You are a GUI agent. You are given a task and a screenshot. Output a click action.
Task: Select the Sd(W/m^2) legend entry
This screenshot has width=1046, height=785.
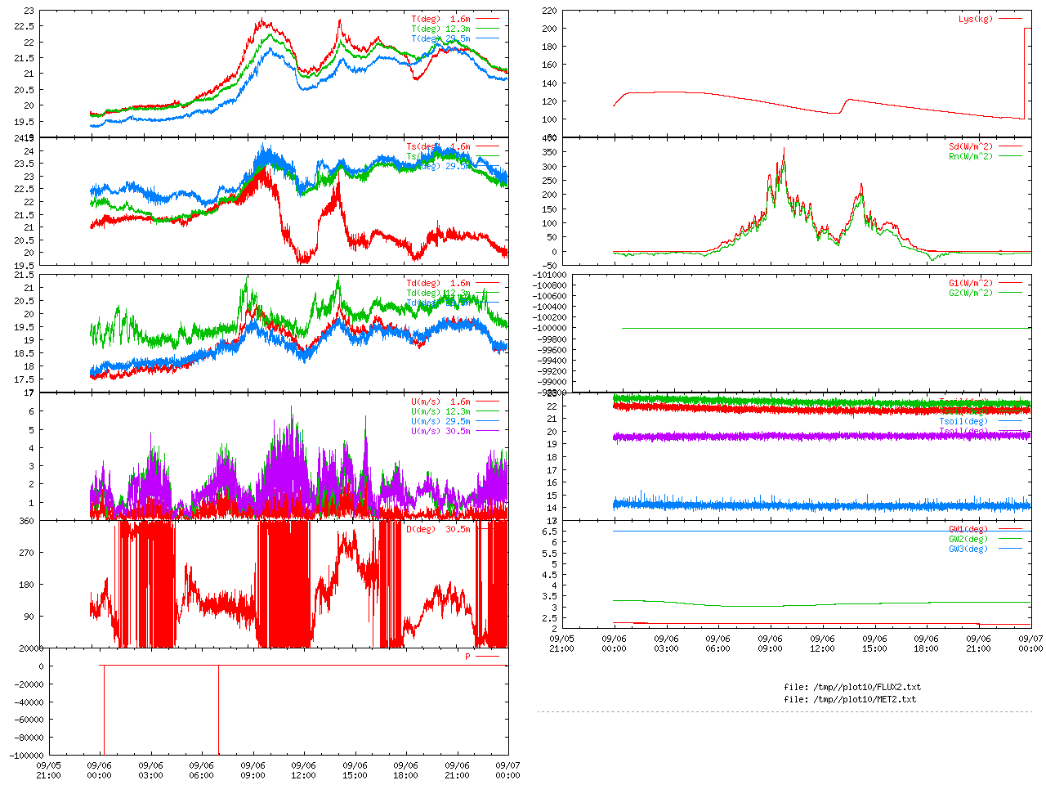coord(970,147)
